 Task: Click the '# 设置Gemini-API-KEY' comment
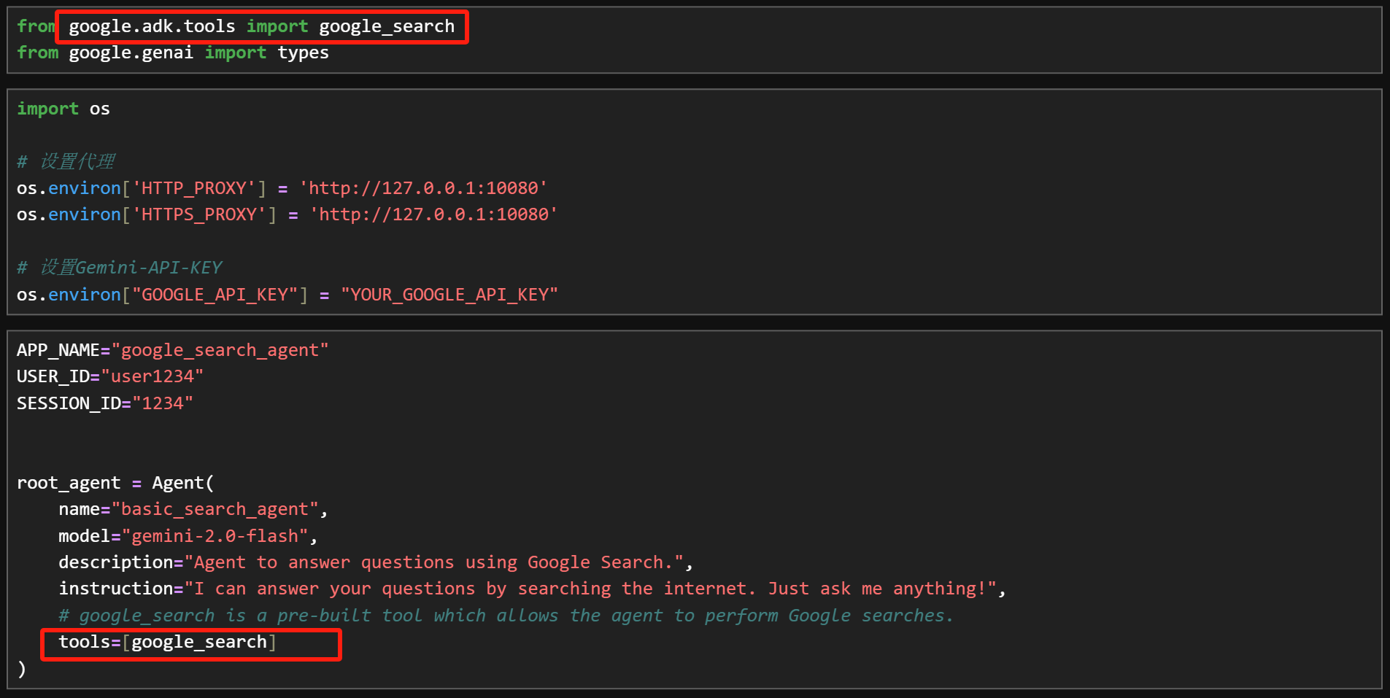120,268
